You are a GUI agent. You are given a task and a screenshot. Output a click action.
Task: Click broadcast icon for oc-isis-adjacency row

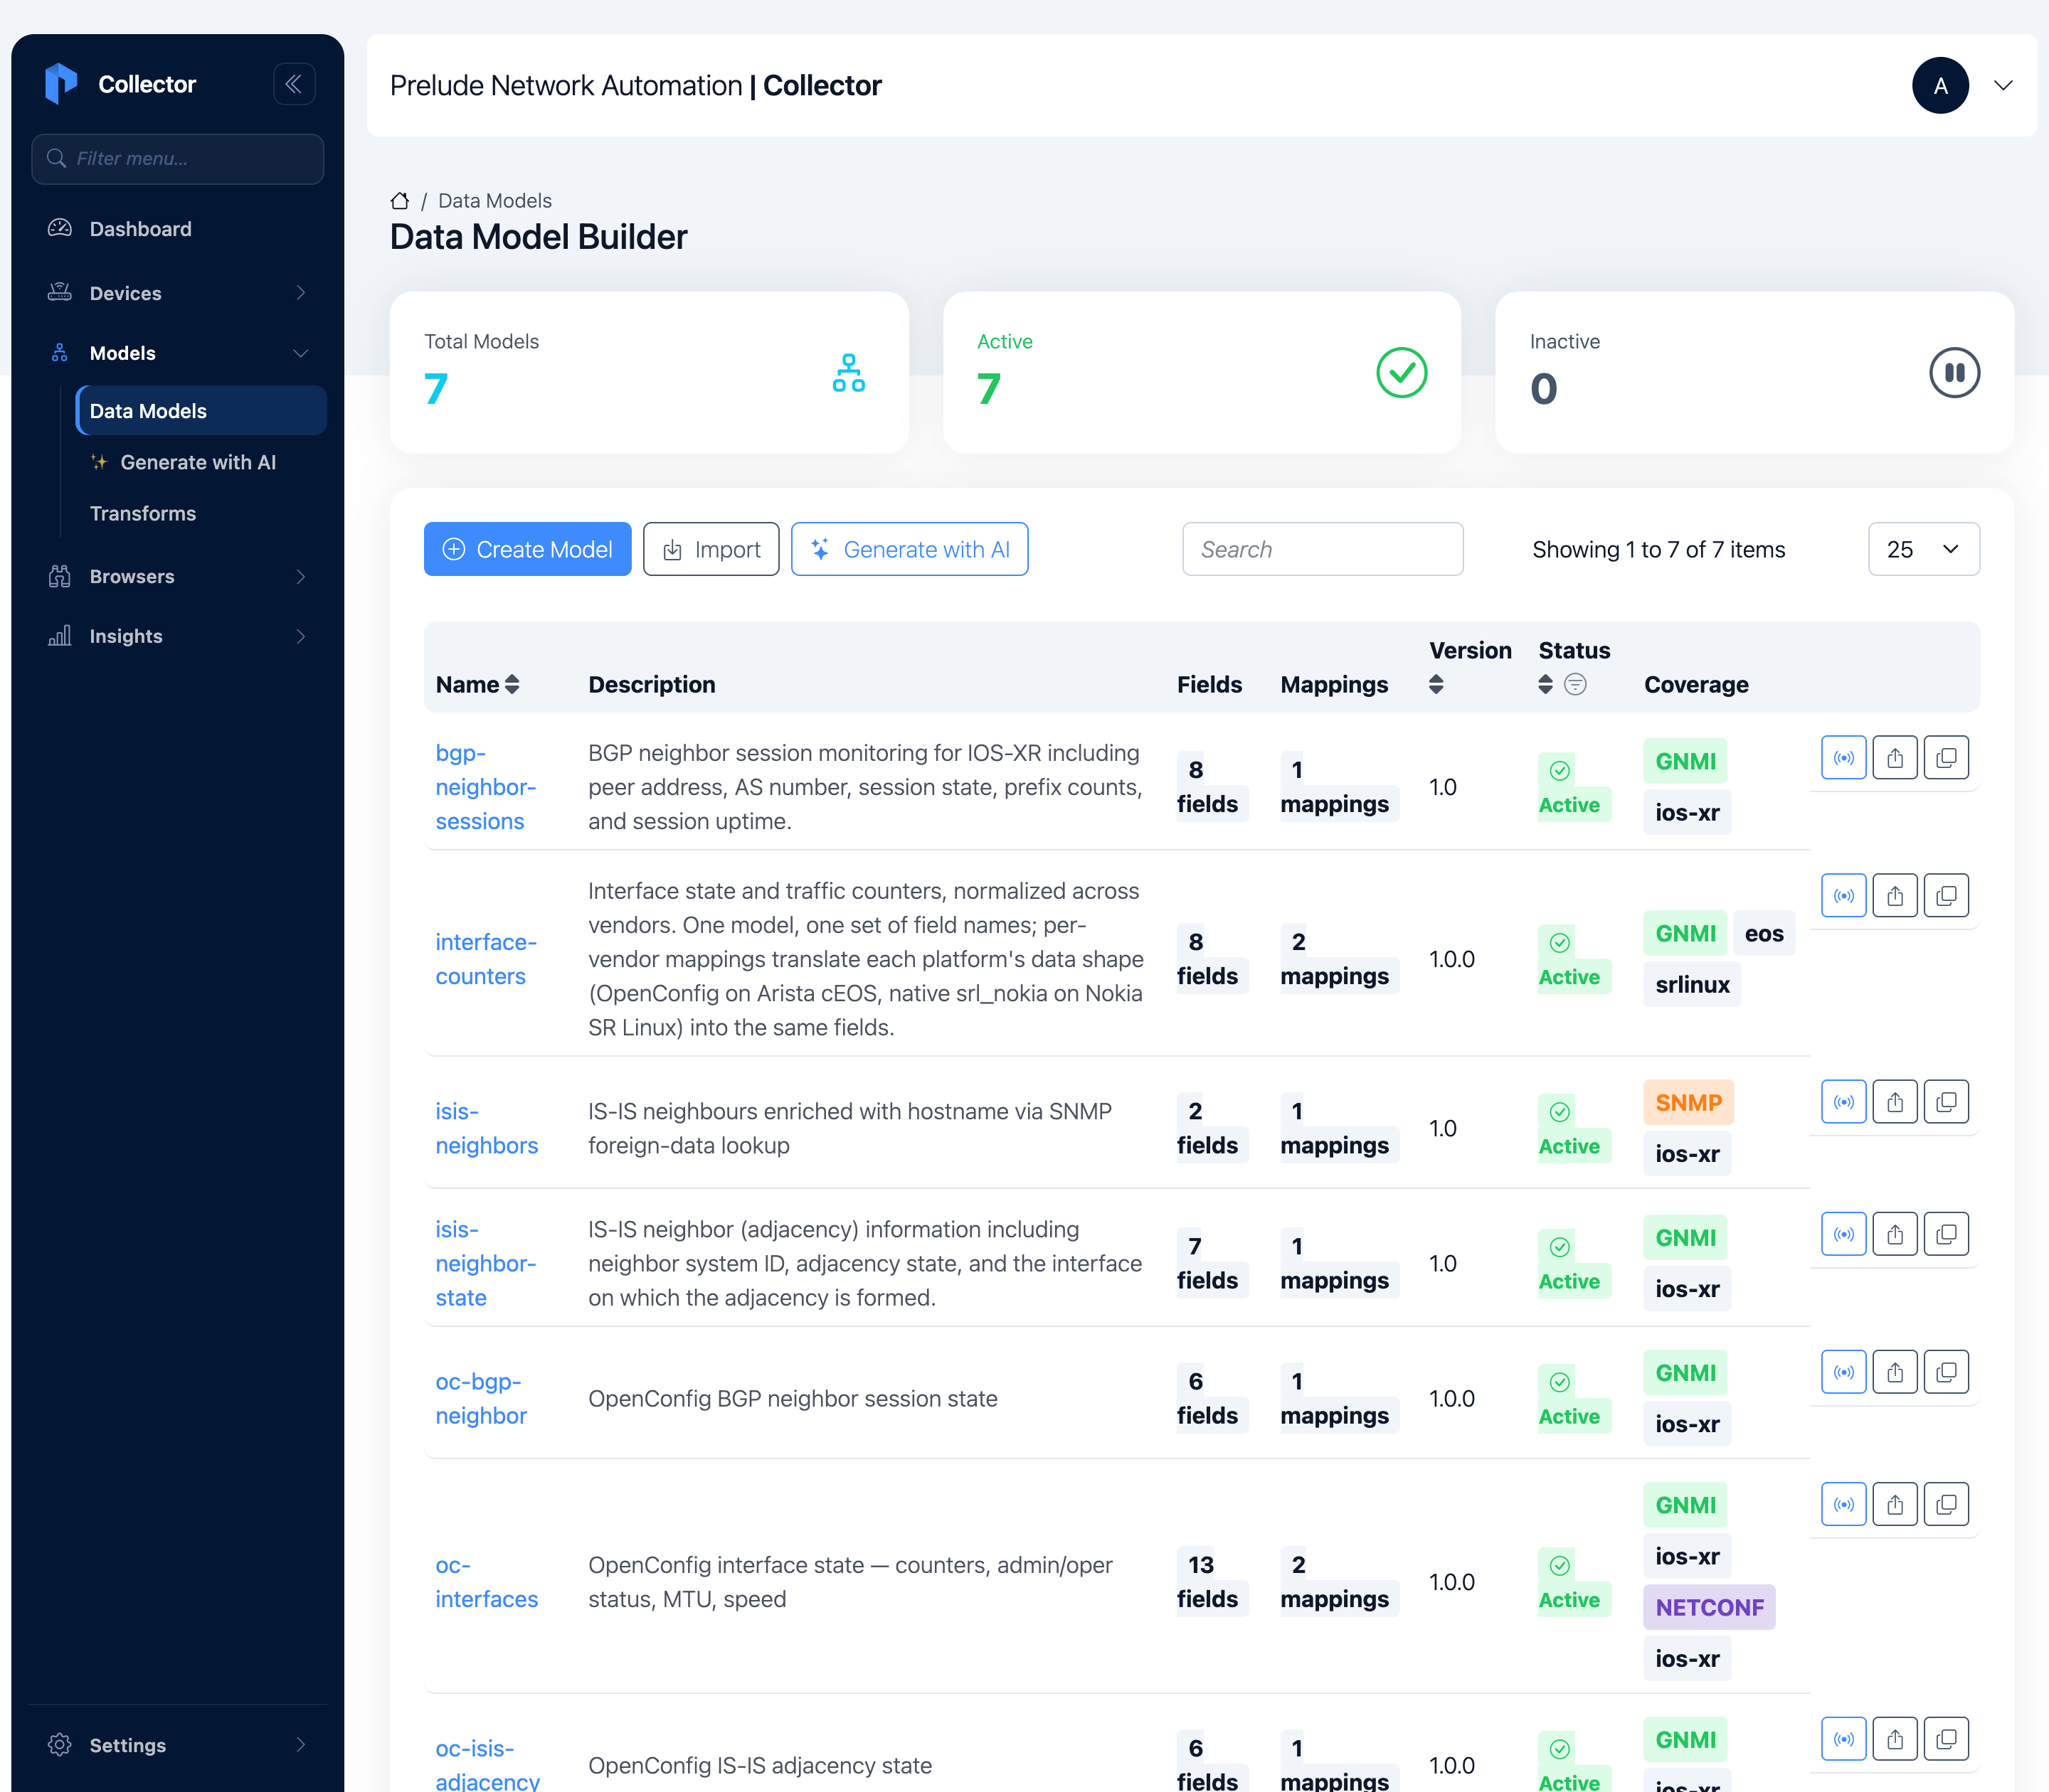pyautogui.click(x=1844, y=1740)
